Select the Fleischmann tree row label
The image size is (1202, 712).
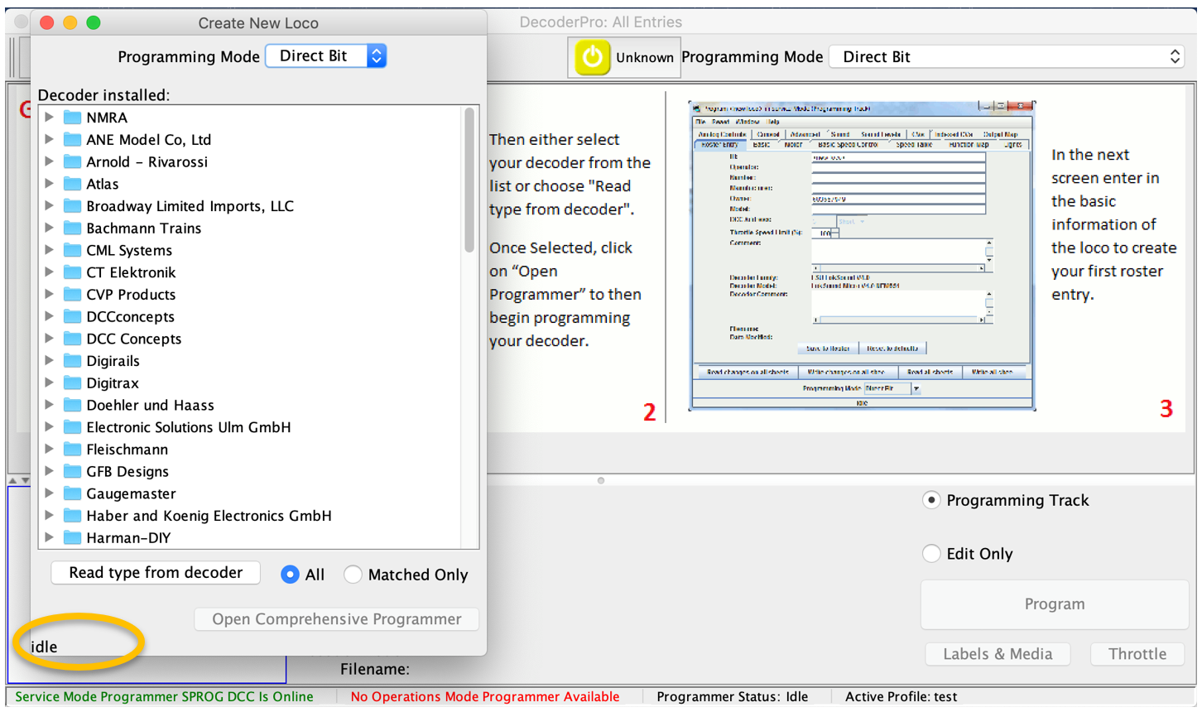[127, 450]
